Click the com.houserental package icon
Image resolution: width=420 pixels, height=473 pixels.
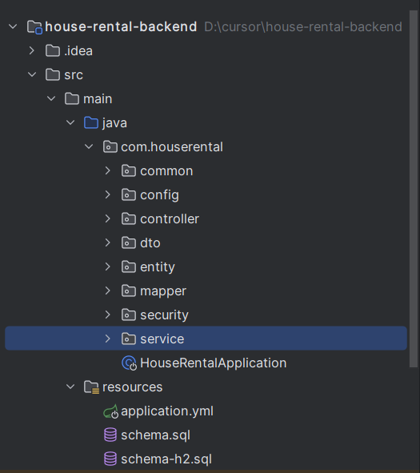tap(110, 147)
